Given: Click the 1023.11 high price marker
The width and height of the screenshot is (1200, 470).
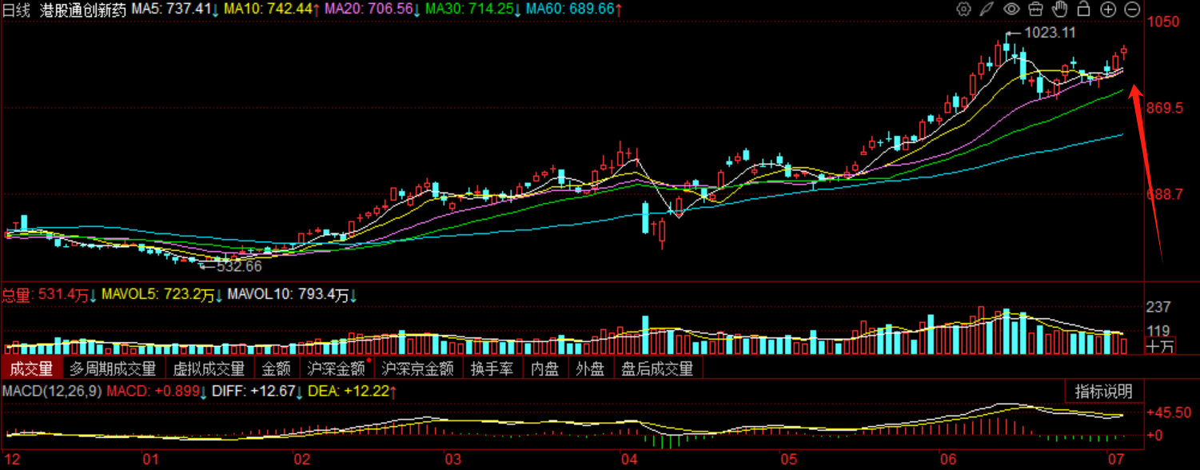Looking at the screenshot, I should pyautogui.click(x=1050, y=33).
